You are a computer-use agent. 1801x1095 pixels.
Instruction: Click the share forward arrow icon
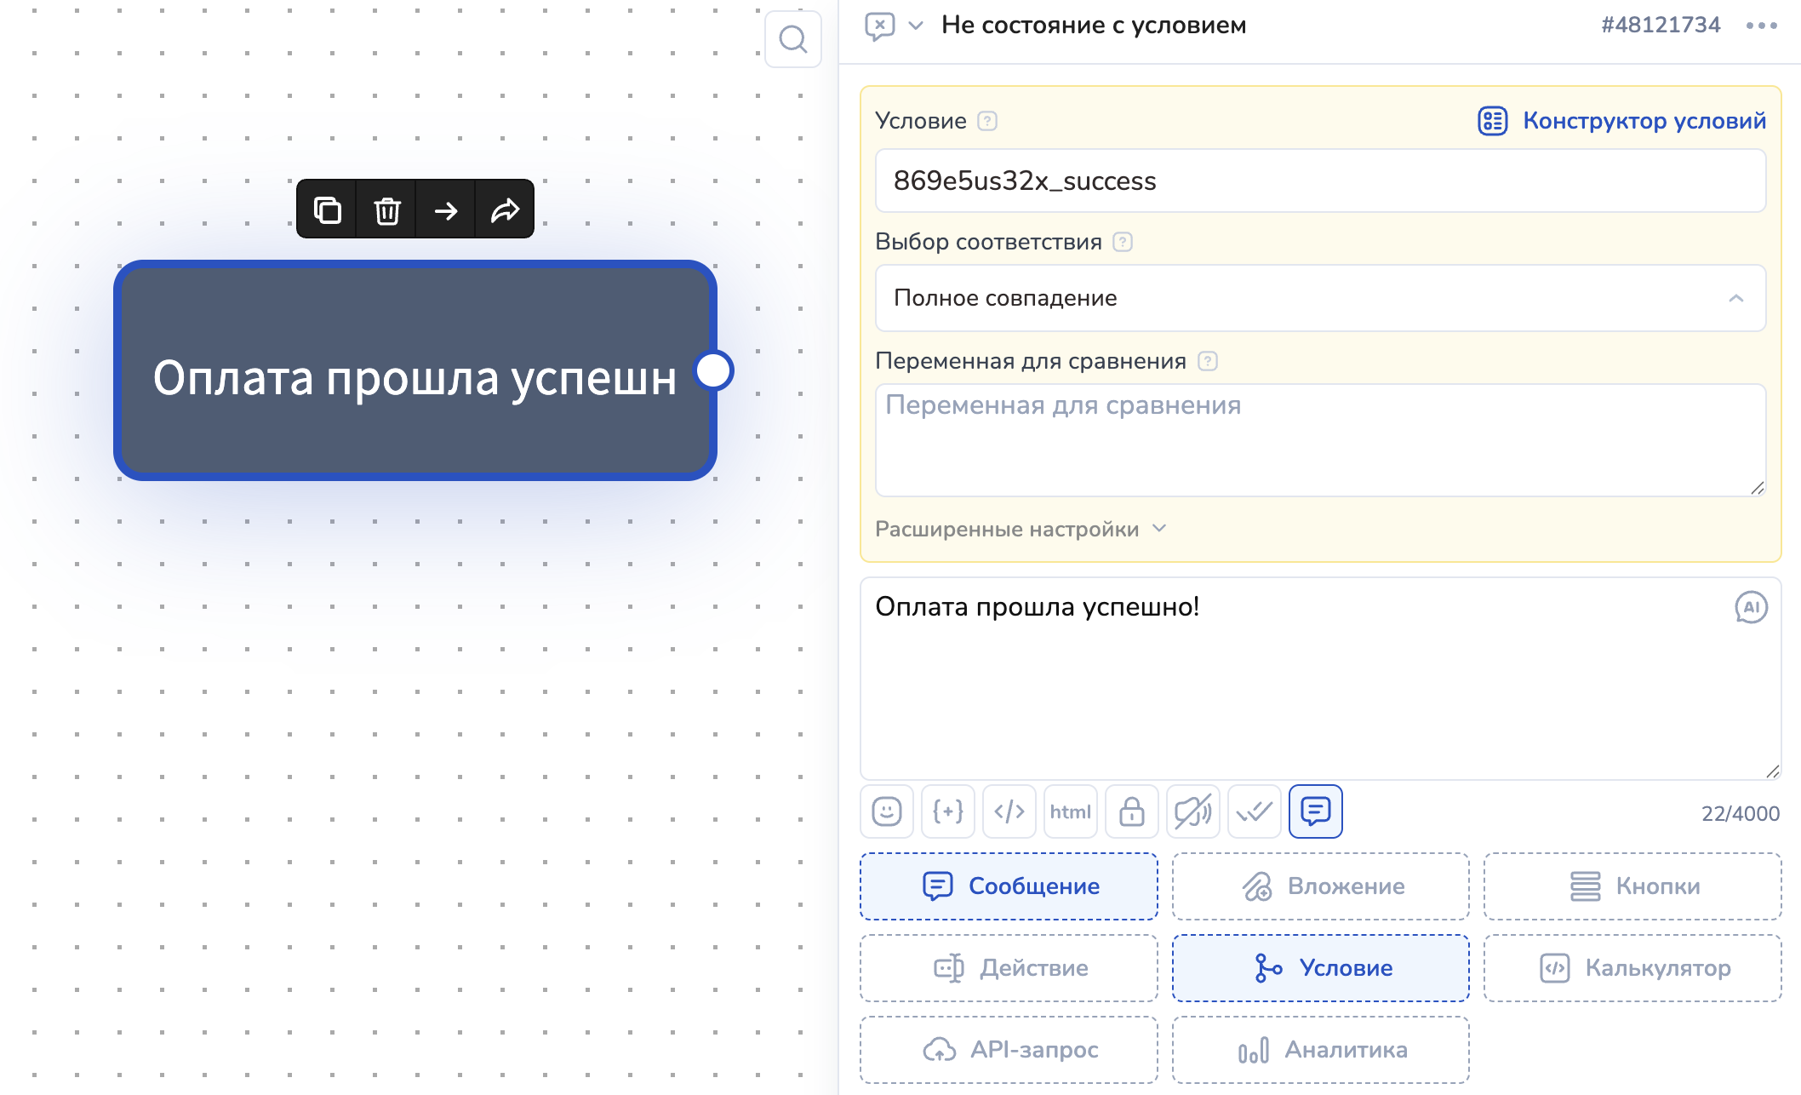click(x=505, y=209)
